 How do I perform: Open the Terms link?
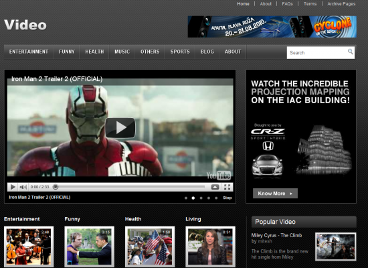tap(310, 4)
